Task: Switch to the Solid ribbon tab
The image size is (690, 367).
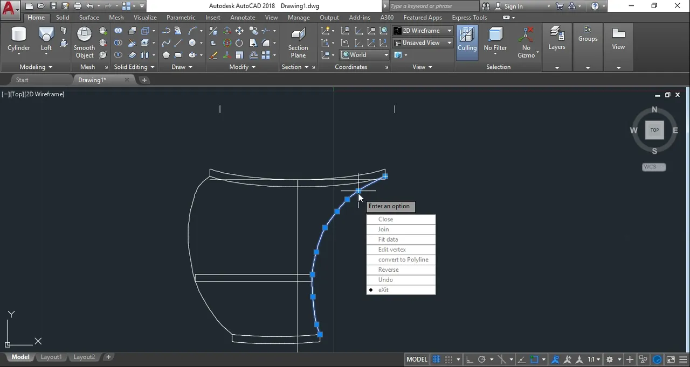Action: point(63,17)
